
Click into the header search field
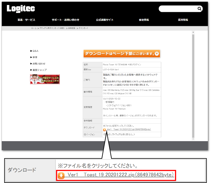coord(178,9)
